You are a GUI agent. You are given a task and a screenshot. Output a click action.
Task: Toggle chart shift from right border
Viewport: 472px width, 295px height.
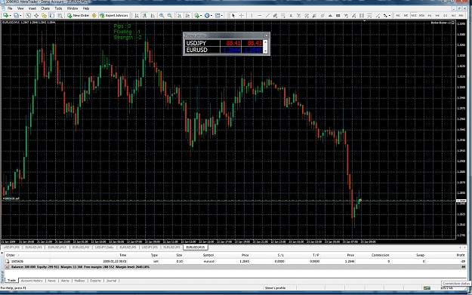click(x=187, y=15)
